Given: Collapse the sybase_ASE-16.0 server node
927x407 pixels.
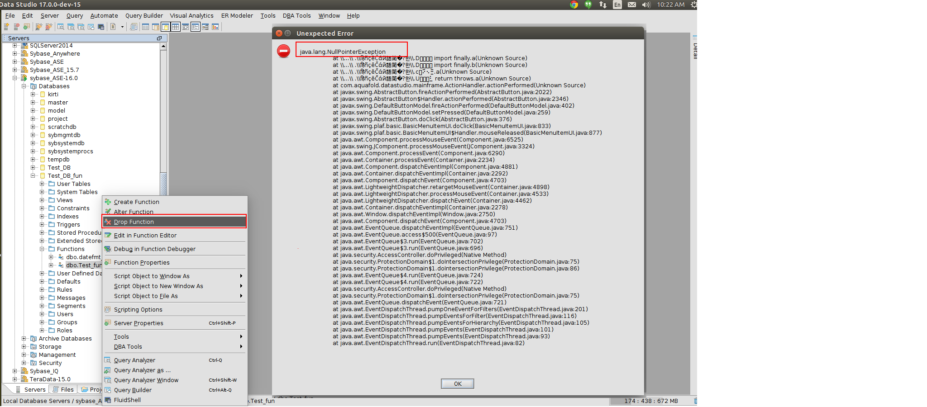Looking at the screenshot, I should [14, 78].
